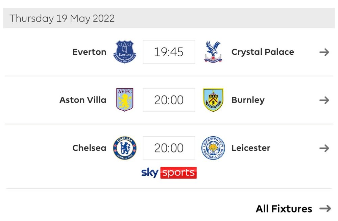Click the 19:45 kickoff time box

point(169,52)
